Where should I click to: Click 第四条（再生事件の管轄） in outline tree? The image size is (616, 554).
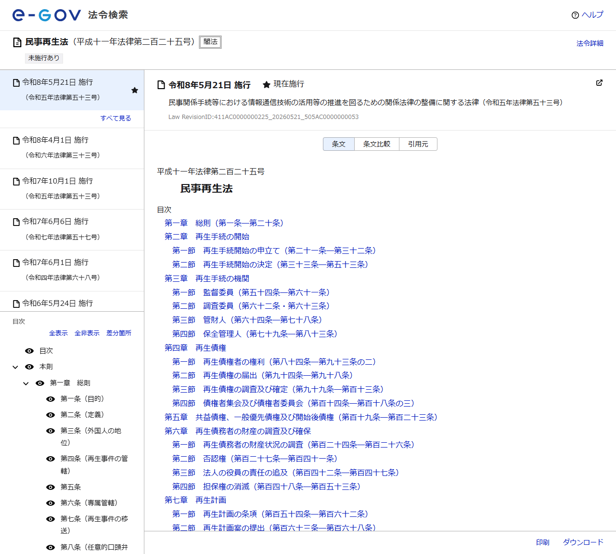94,465
